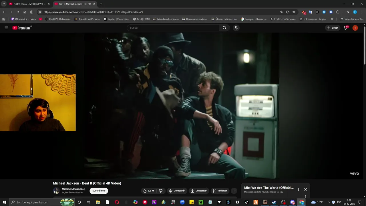Viewport: 366px width, 206px height.
Task: Open Windows notification center
Action: [360, 202]
